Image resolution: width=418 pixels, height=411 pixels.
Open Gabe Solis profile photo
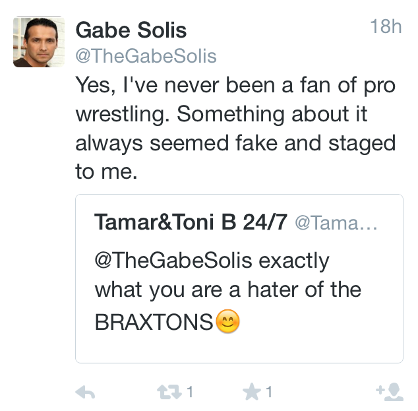click(x=39, y=42)
